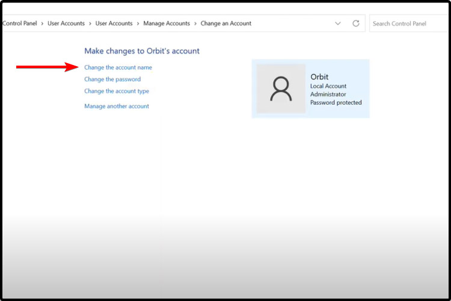
Task: Click Orbit's user avatar picture
Action: [281, 88]
